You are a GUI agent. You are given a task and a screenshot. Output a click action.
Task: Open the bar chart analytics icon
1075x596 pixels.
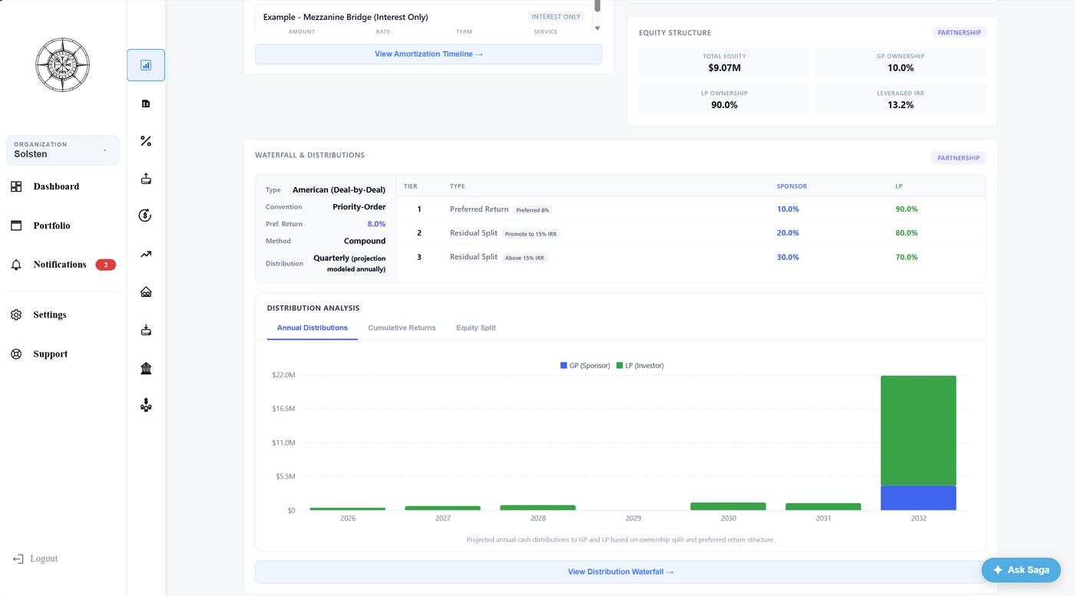click(x=146, y=65)
